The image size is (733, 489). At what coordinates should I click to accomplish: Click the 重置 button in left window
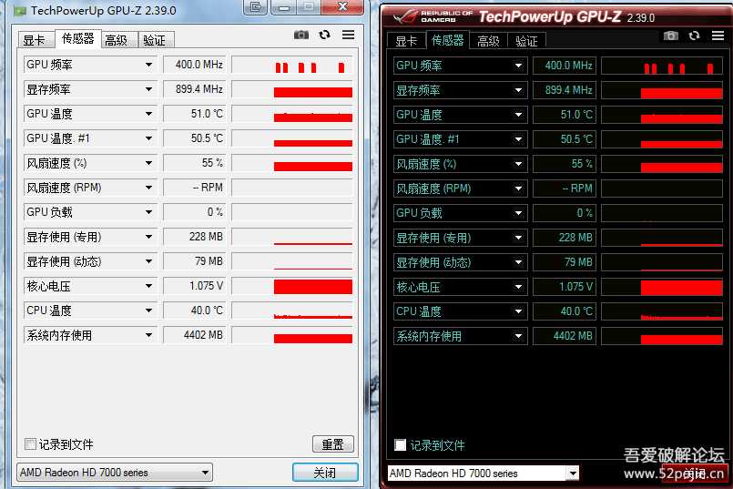pyautogui.click(x=333, y=444)
